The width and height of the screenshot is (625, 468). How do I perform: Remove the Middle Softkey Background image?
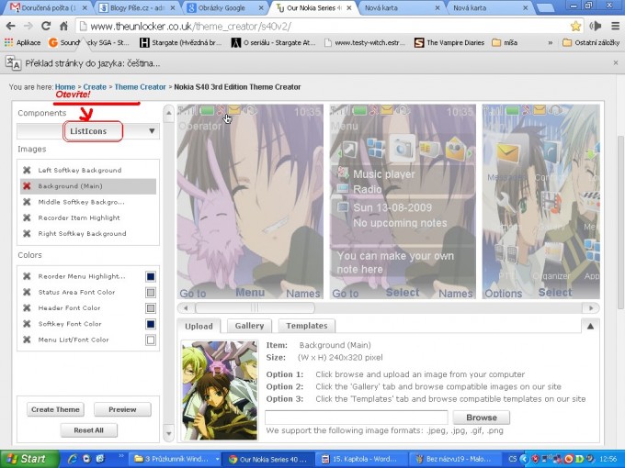tap(27, 202)
